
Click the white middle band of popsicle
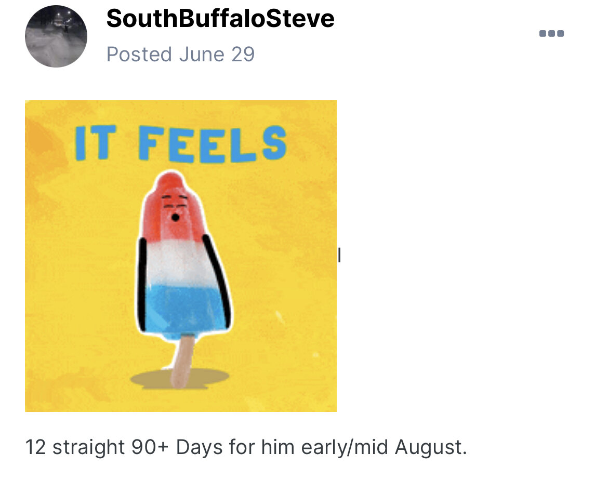tap(180, 262)
